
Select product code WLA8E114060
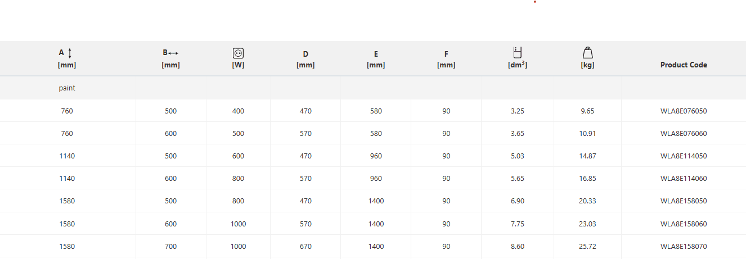tap(684, 179)
